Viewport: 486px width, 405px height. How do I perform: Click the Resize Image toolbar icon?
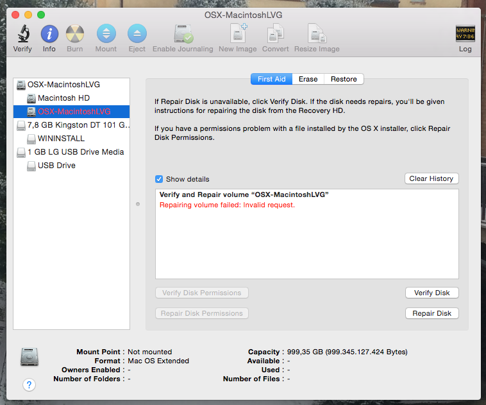coord(317,33)
